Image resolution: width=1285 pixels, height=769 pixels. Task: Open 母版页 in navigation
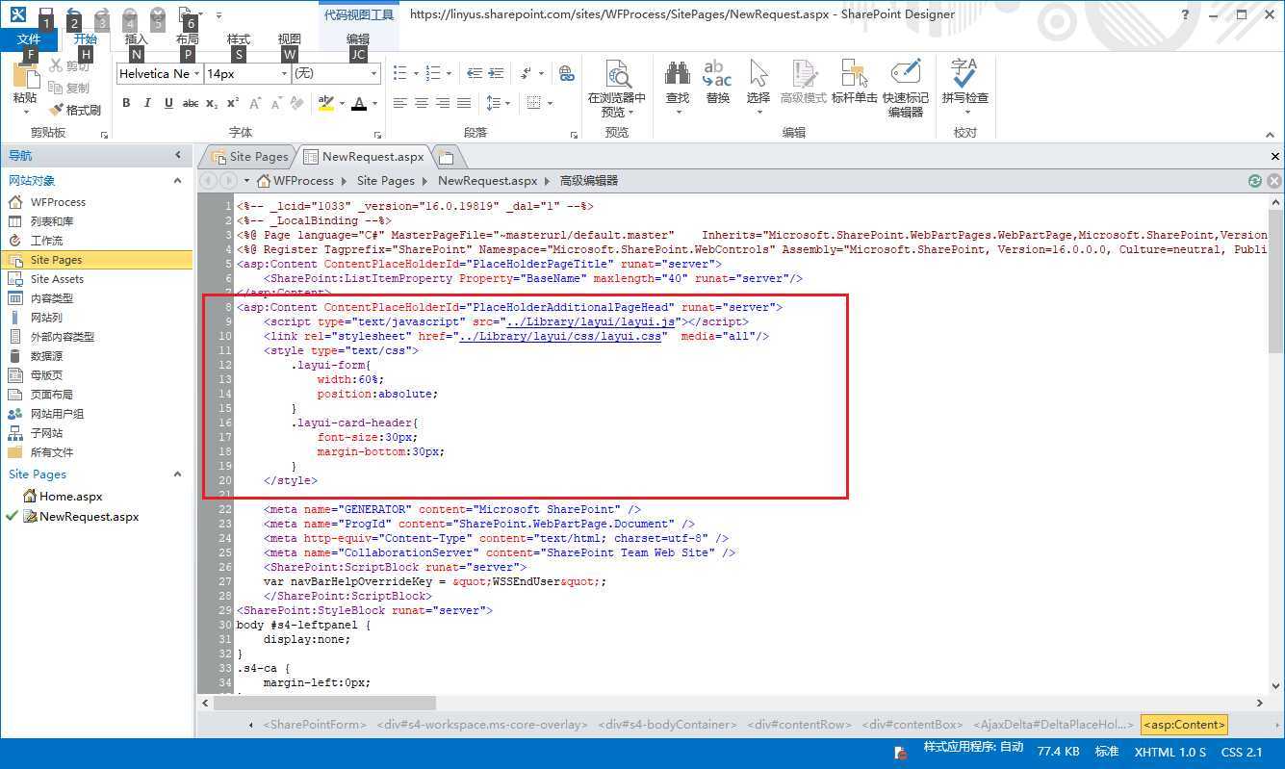coord(46,375)
